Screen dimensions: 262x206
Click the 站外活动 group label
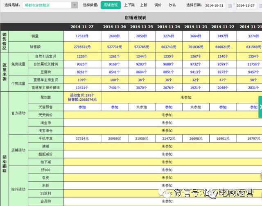(18, 189)
